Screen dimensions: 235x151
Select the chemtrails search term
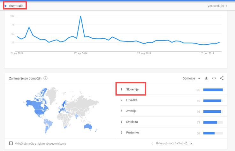tap(16, 6)
